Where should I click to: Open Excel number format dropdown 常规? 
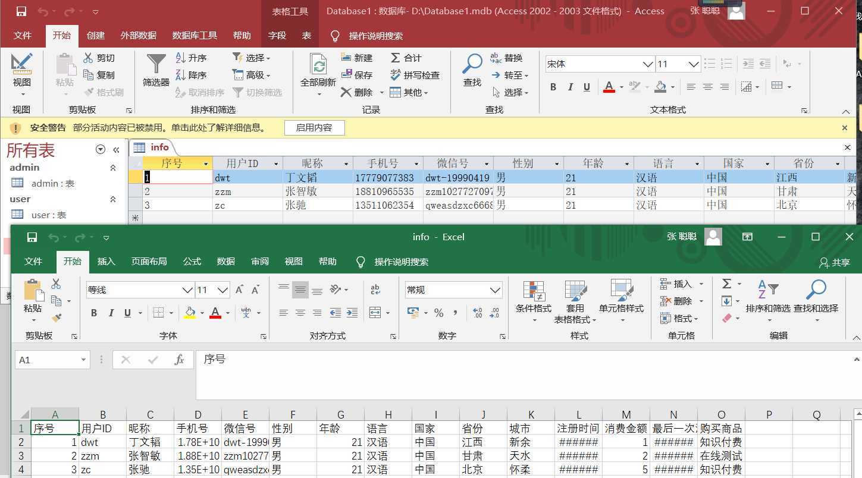coord(495,290)
